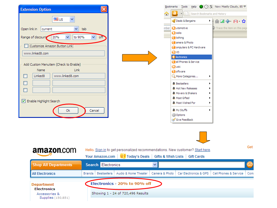Screen dimensions: 277x208
Task: Uncheck Enable Highlight Search
Action: click(24, 101)
